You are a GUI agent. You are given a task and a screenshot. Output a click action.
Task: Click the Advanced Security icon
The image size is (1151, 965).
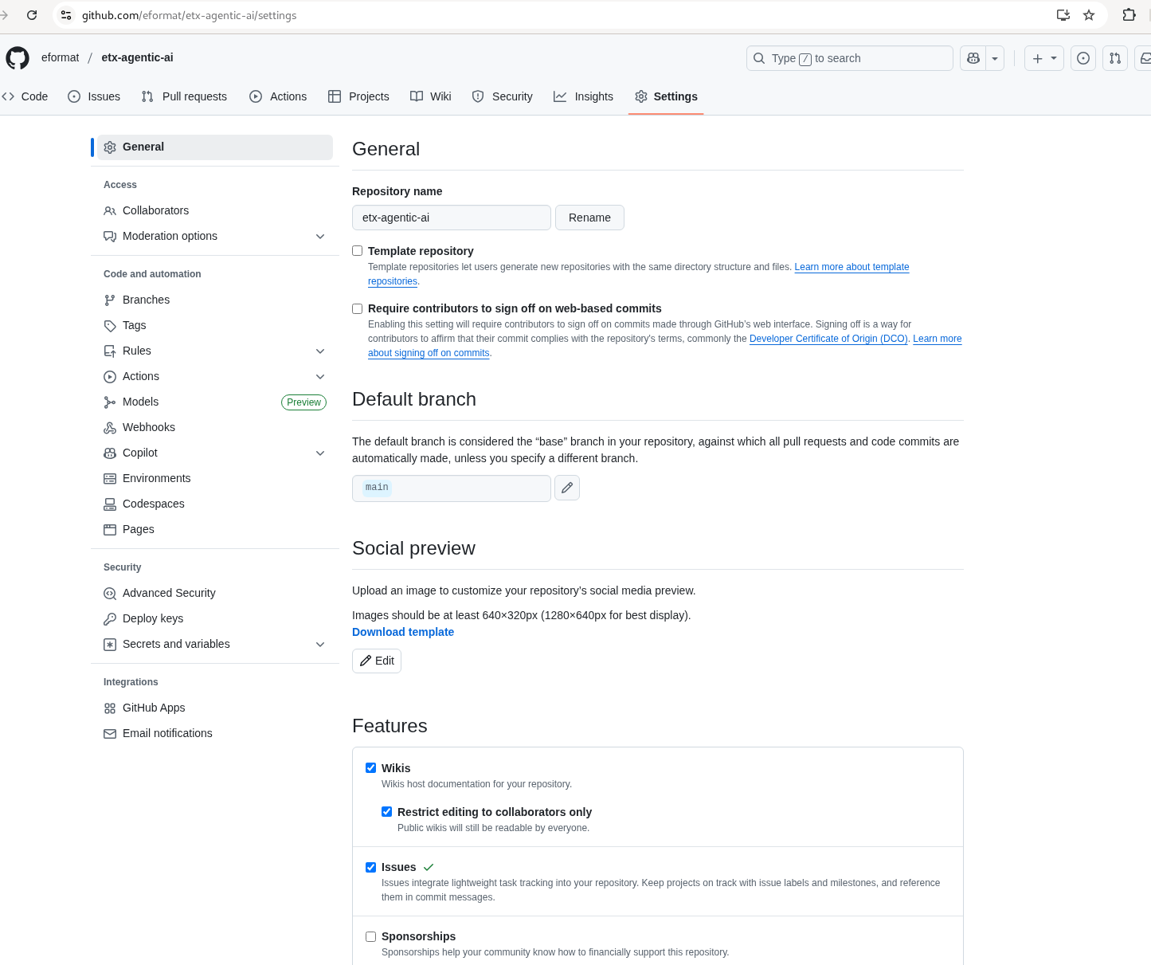coord(110,594)
